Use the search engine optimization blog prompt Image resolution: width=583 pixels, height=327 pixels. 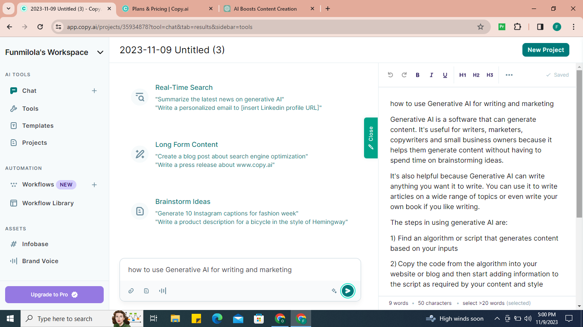(x=232, y=156)
